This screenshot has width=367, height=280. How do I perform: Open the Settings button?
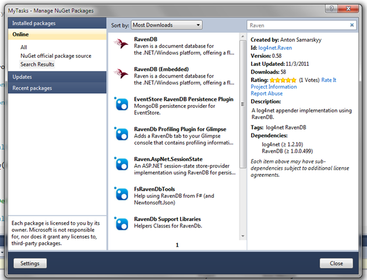[x=30, y=263]
